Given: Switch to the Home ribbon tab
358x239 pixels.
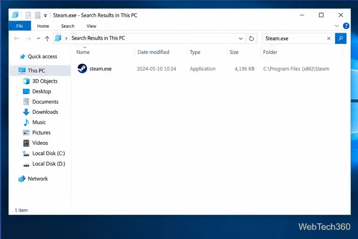Looking at the screenshot, I should [43, 26].
